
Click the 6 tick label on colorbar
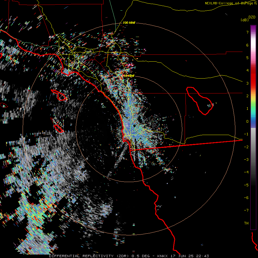click(247, 45)
